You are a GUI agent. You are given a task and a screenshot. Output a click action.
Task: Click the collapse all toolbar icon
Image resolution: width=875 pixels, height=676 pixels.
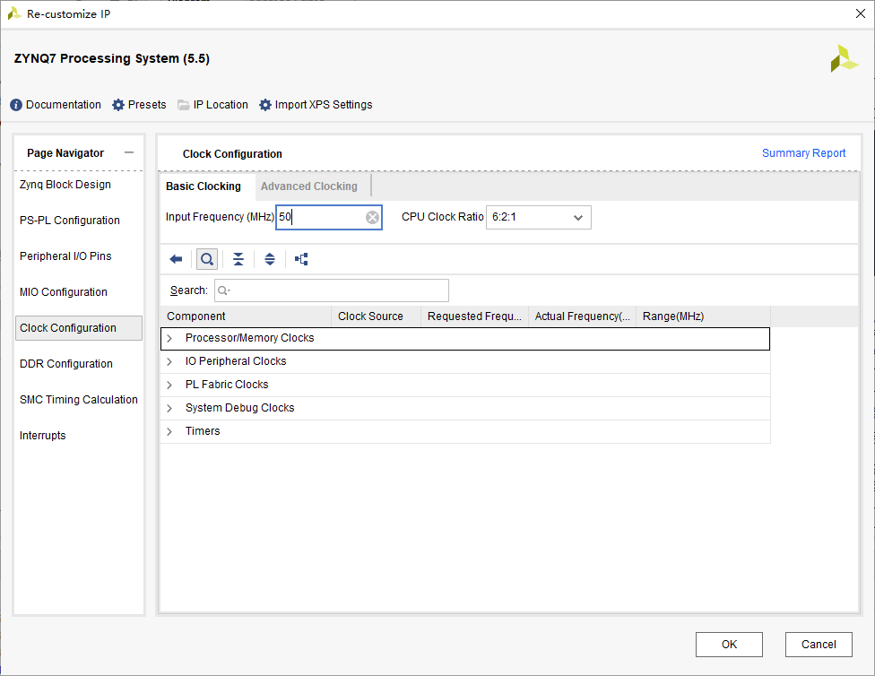coord(238,259)
